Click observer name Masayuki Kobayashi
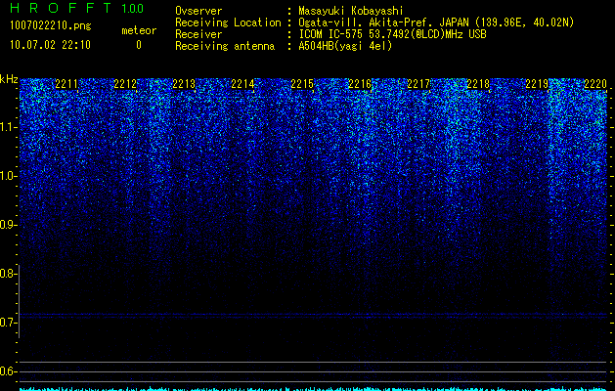This screenshot has width=615, height=391. [x=351, y=11]
